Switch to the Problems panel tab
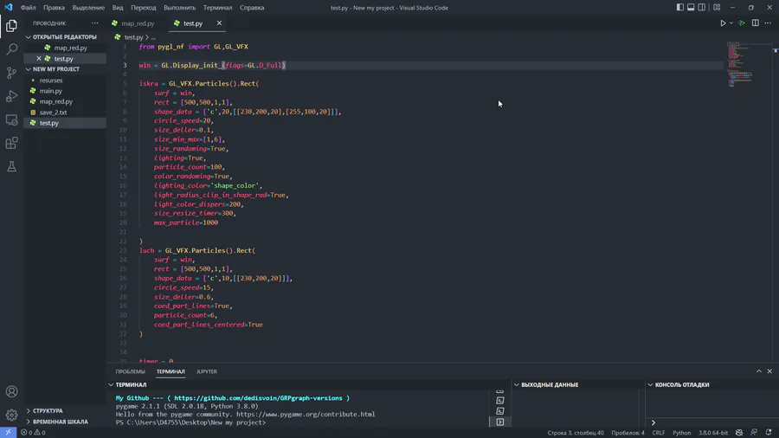Image resolution: width=779 pixels, height=438 pixels. (x=130, y=371)
